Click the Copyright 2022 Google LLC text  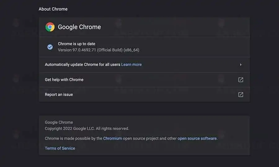[87, 128]
